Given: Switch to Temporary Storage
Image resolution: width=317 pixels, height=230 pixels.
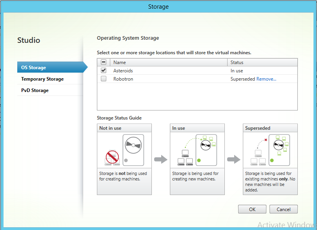Looking at the screenshot, I should coord(42,79).
